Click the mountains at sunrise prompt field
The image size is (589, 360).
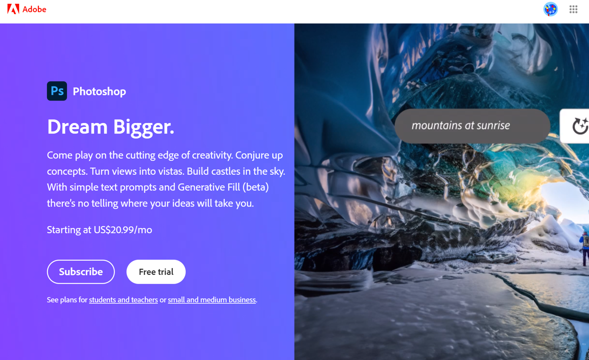click(x=472, y=126)
